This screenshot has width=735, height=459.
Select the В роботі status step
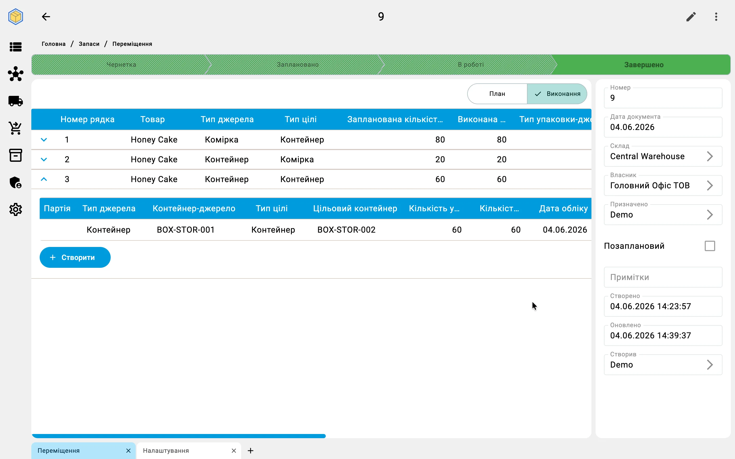(470, 65)
